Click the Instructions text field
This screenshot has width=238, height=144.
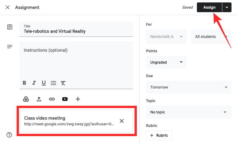76,60
